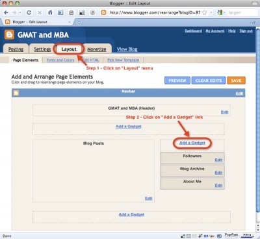Viewport: 260px width, 239px height.
Task: Click the Navbar icon on the left
Action: point(16,93)
